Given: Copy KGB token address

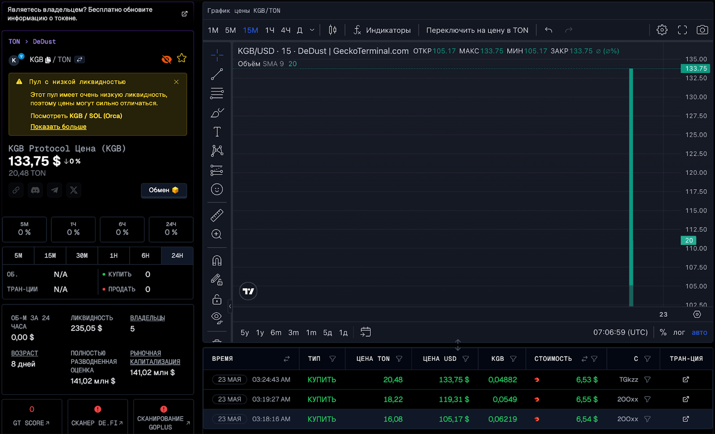Looking at the screenshot, I should 48,60.
